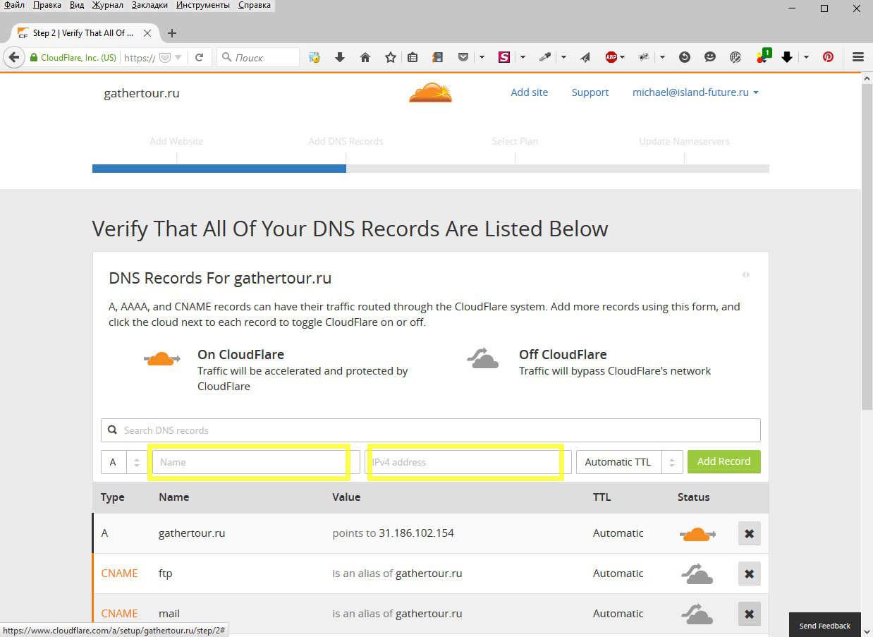Open the Справка menu
This screenshot has width=873, height=637.
point(255,5)
